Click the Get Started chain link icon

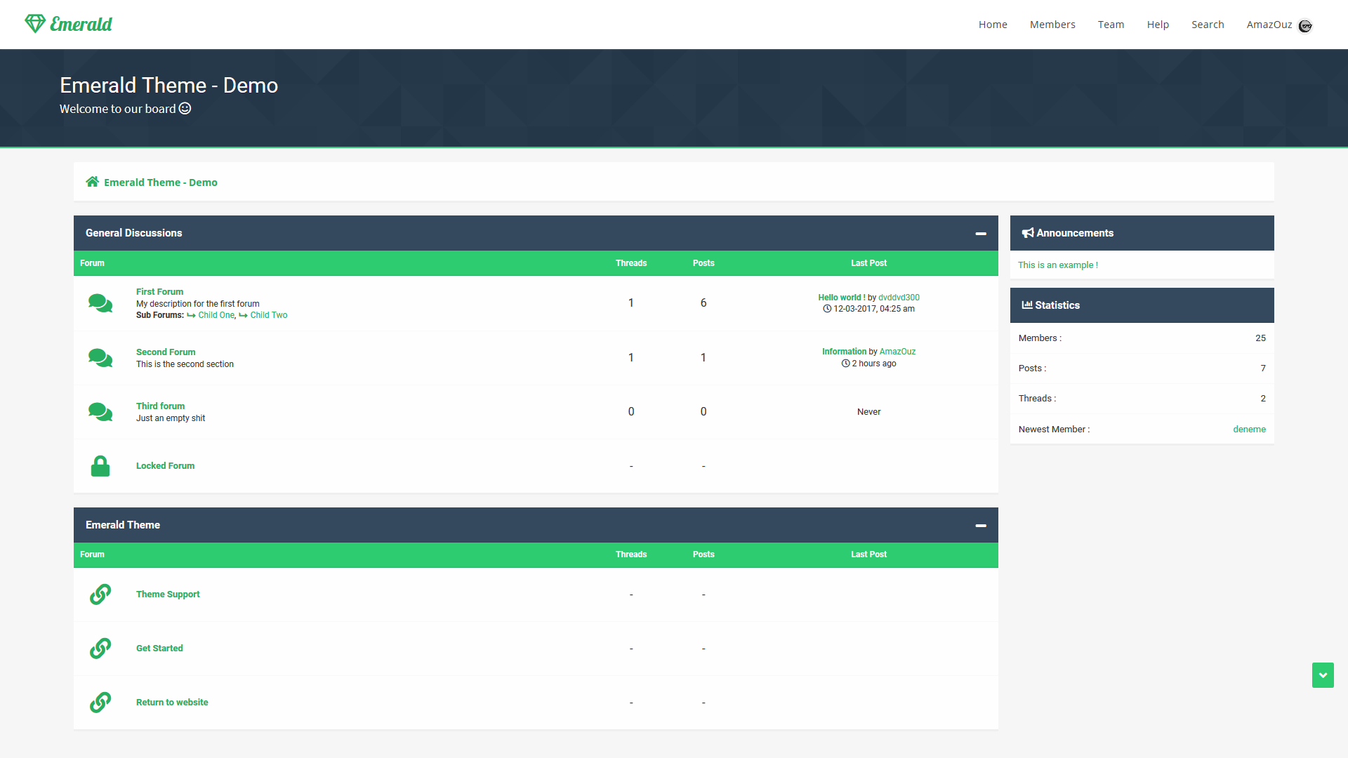pos(100,649)
